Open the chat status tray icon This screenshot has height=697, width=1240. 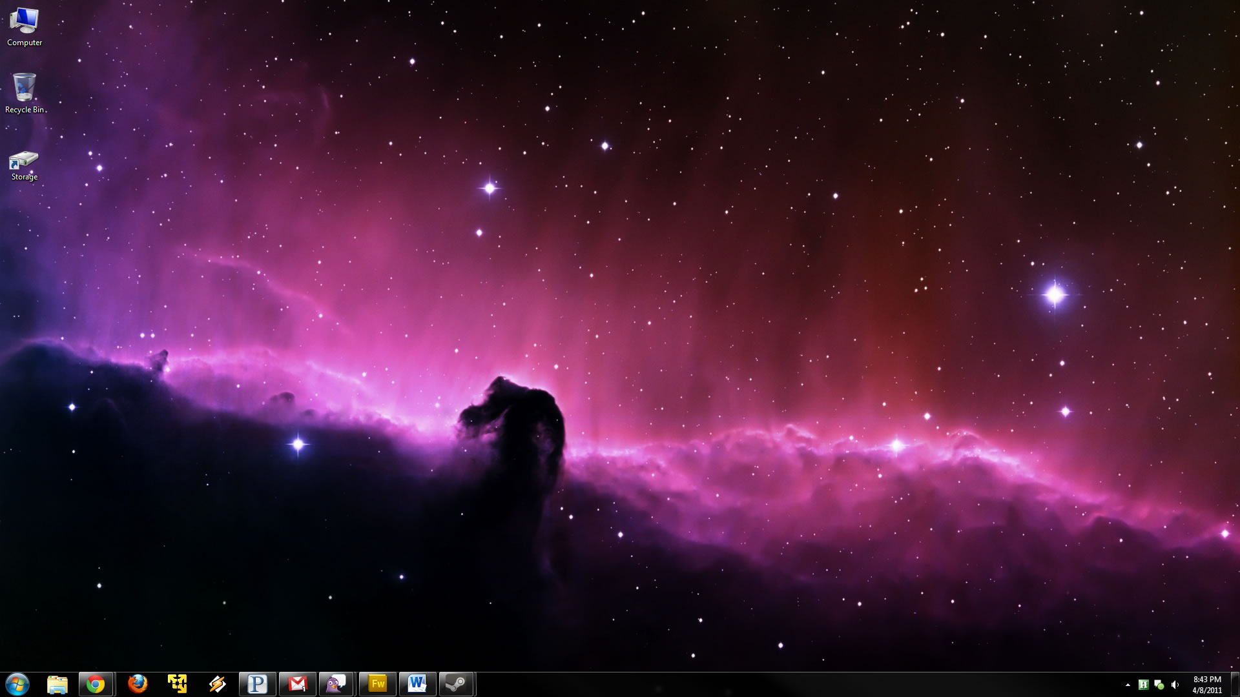[1159, 685]
